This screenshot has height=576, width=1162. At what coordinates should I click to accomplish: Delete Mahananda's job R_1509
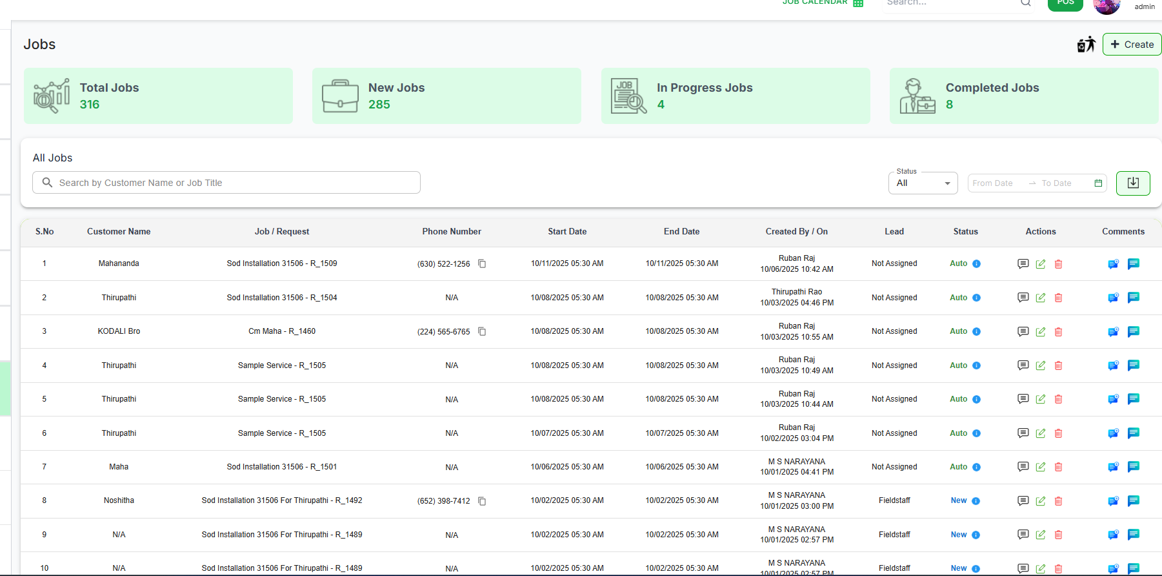(x=1058, y=263)
